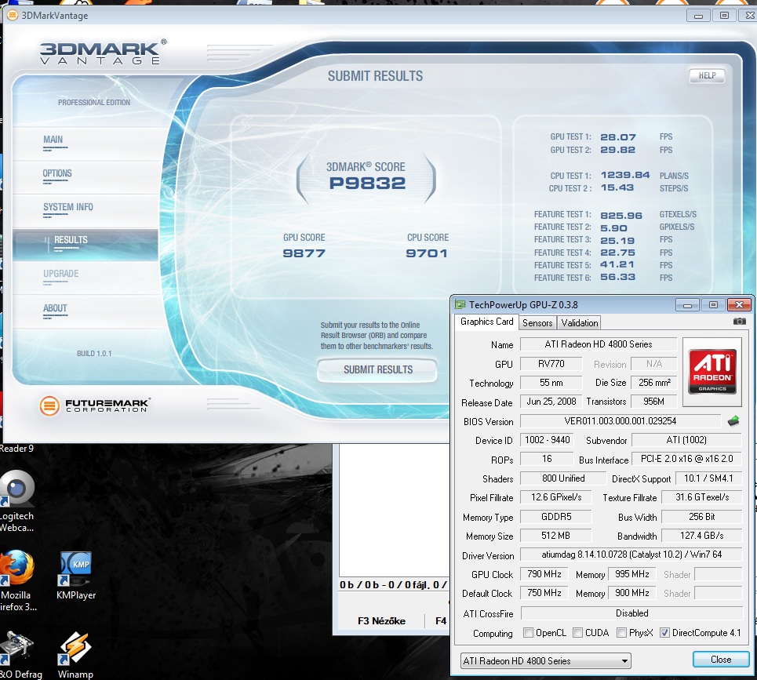
Task: Click the Memory Type GDDR5 value
Action: click(555, 517)
